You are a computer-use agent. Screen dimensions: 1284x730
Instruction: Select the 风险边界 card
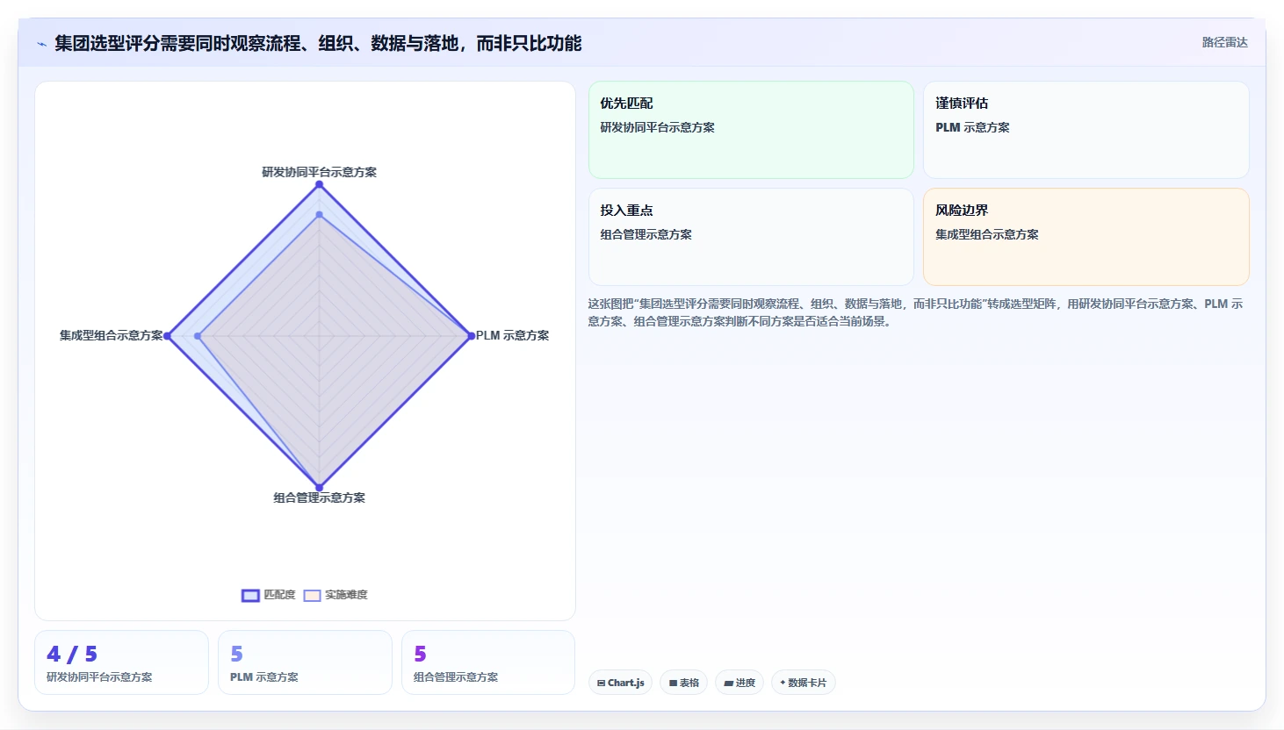(1086, 237)
